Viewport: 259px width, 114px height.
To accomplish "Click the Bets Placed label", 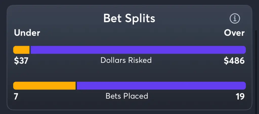I will [x=127, y=96].
